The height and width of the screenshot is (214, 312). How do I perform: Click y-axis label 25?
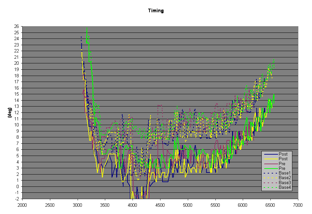[17, 33]
